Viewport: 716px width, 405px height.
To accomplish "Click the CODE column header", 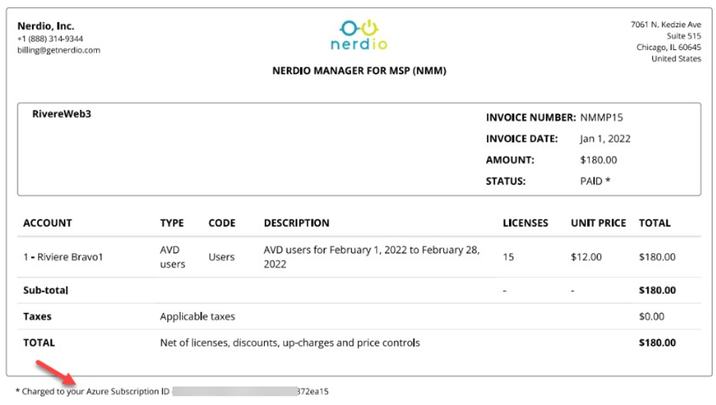I will coord(222,224).
